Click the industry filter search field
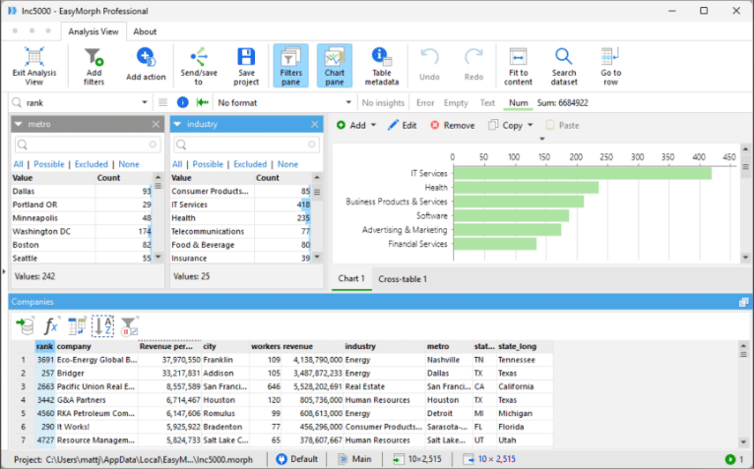The width and height of the screenshot is (754, 469). point(246,145)
